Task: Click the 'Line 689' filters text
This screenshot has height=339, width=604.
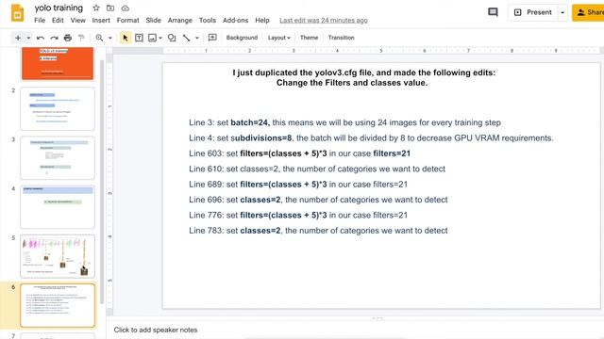Action: (298, 185)
